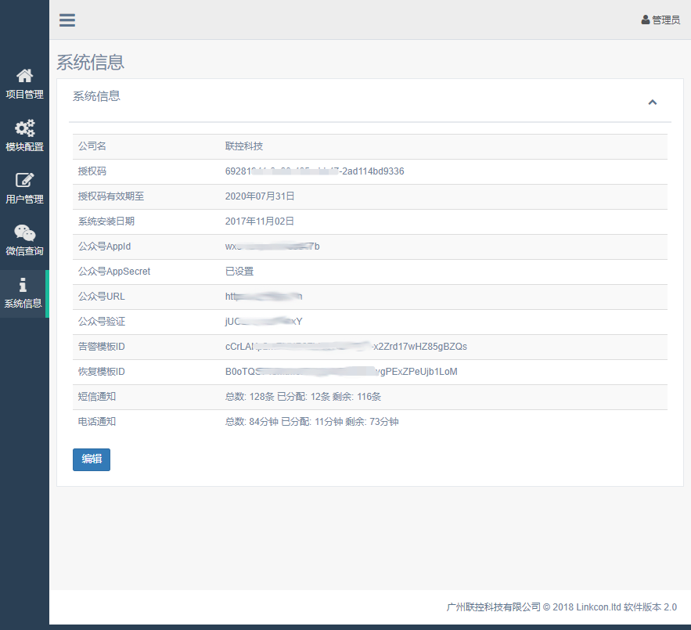Screen dimensions: 691x630
Task: Toggle the hamburger sidebar menu
Action: (x=67, y=20)
